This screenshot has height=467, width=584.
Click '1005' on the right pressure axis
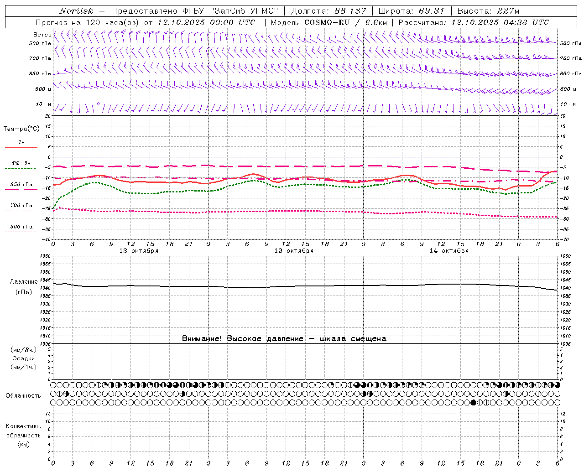tap(565, 343)
